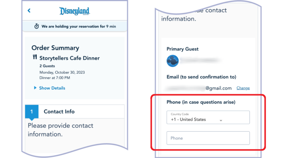Screen dimensions: 283x158
Task: Click the Phone input field
Action: [208, 138]
